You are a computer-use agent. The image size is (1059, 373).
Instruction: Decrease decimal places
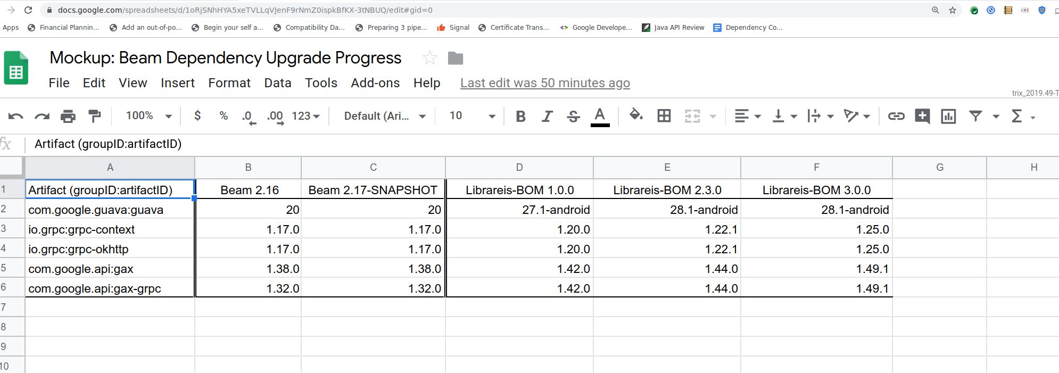[249, 117]
